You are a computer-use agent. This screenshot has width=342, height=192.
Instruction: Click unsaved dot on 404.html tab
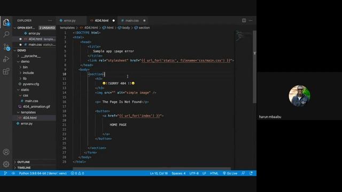114,20
